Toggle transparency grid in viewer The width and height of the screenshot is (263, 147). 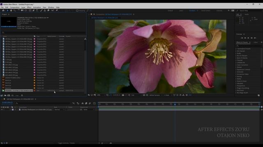[x=147, y=95]
